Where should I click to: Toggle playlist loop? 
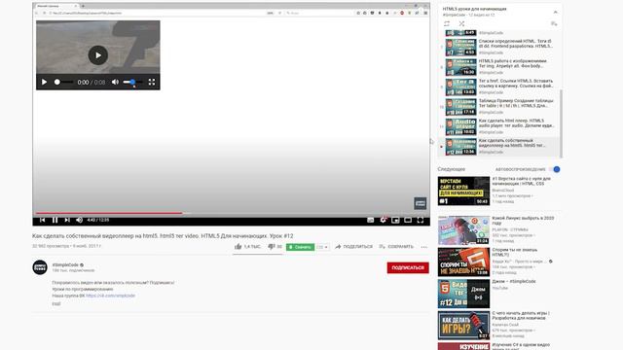tap(447, 23)
